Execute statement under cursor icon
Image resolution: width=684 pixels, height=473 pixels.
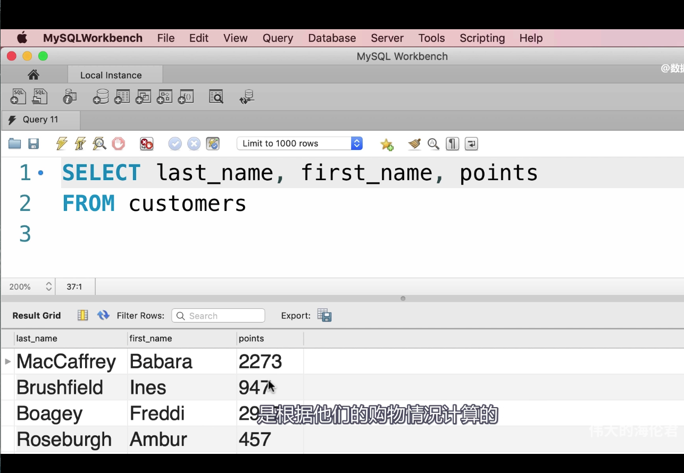click(80, 143)
